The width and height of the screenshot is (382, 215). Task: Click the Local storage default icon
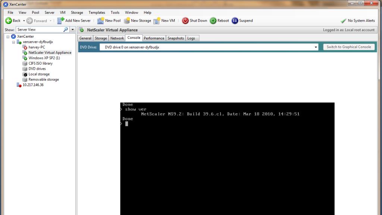coord(25,74)
